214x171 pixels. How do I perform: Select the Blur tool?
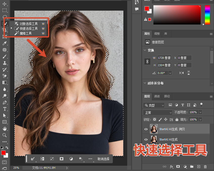4,89
